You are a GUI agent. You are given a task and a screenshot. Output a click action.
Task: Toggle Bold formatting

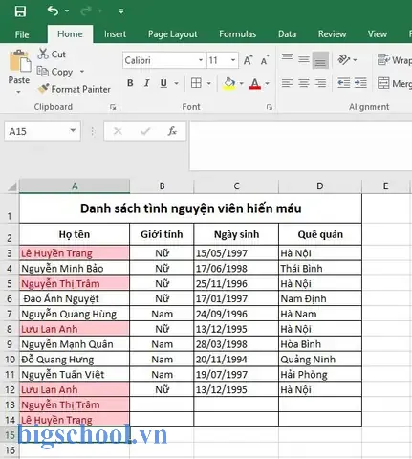click(x=130, y=83)
